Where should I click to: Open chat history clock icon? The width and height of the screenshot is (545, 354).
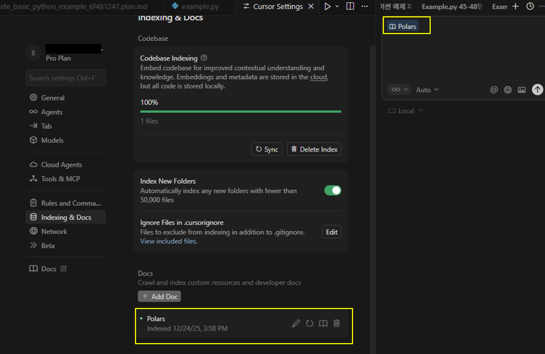click(530, 6)
